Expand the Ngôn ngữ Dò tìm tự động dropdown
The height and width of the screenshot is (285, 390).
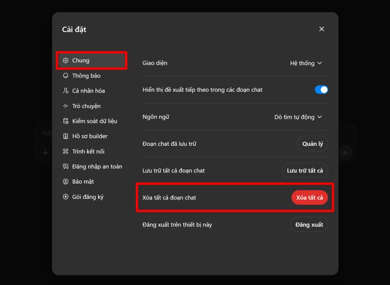click(298, 117)
